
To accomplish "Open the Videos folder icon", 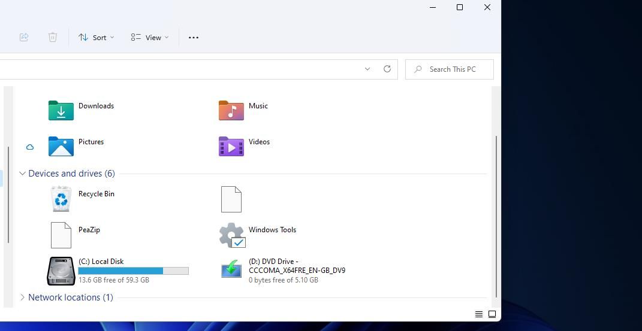I will pos(231,147).
